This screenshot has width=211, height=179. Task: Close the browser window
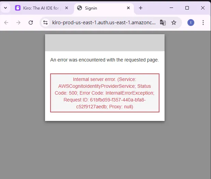tap(203, 8)
